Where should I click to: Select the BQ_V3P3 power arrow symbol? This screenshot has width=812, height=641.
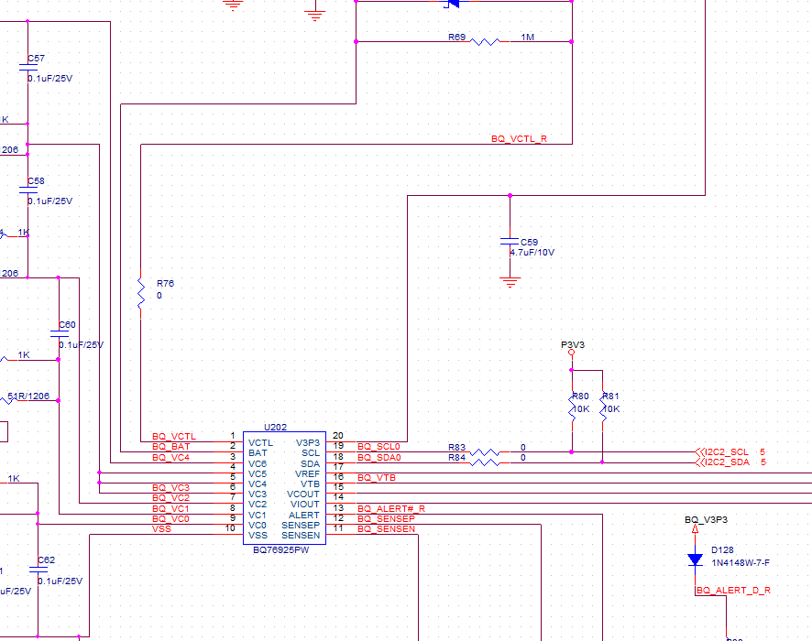695,528
